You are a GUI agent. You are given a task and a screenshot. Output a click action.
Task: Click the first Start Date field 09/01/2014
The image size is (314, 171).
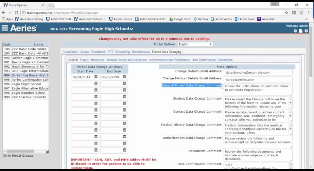click(82, 77)
